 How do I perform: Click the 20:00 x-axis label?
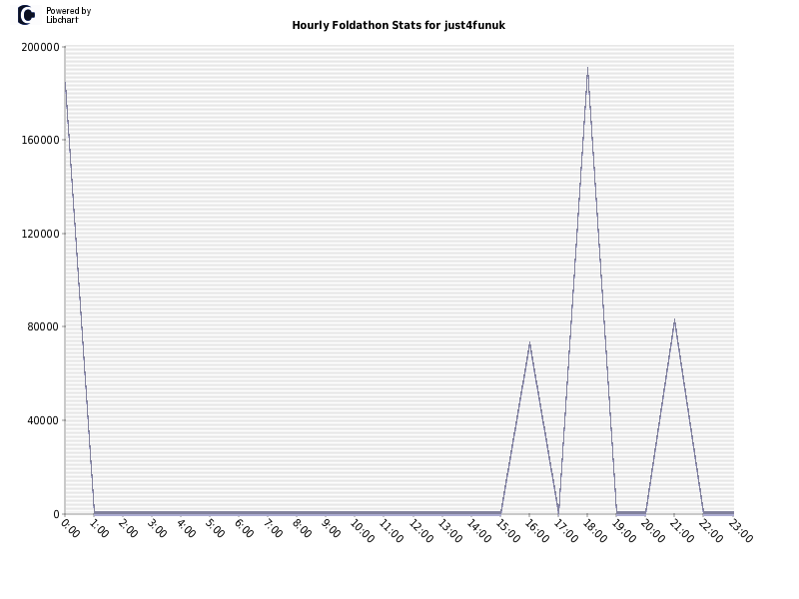click(x=653, y=531)
